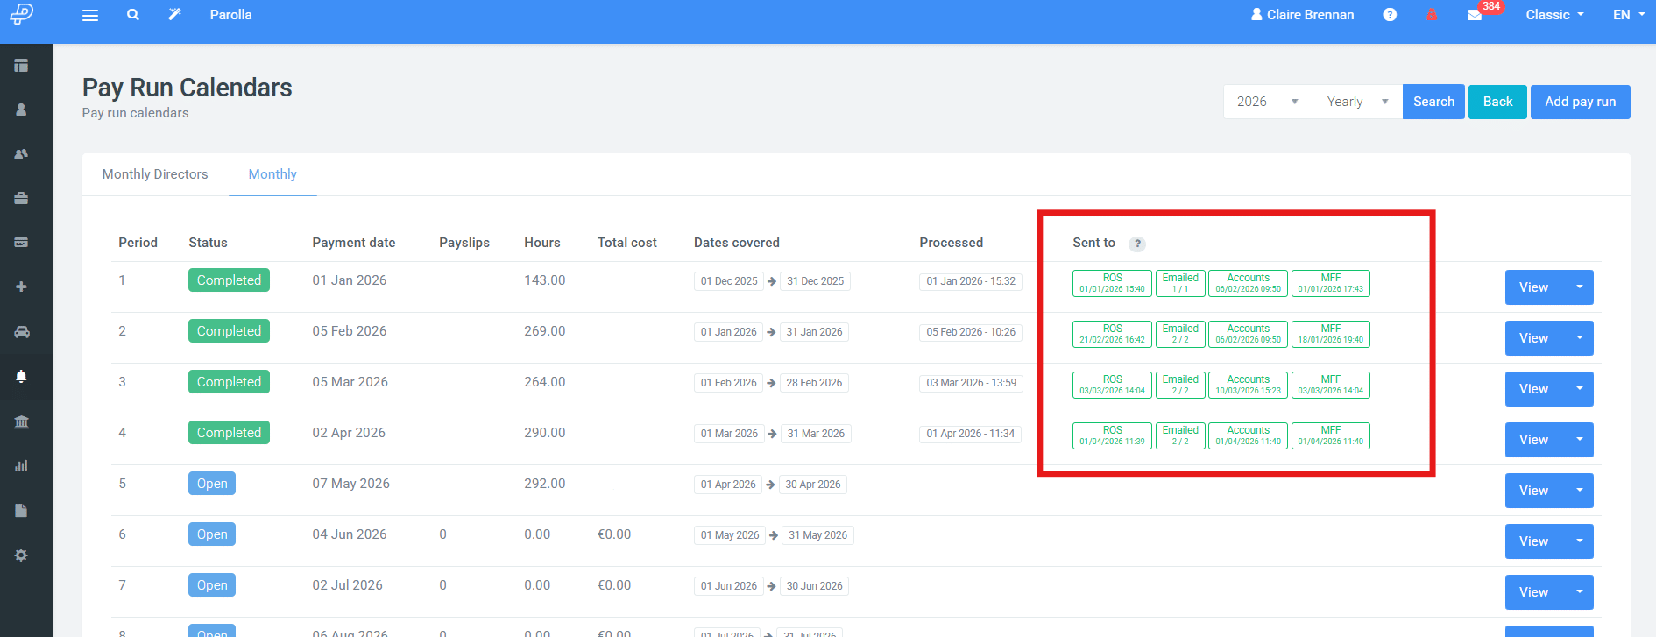Open the Yearly frequency dropdown
Image resolution: width=1656 pixels, height=637 pixels.
pos(1357,102)
